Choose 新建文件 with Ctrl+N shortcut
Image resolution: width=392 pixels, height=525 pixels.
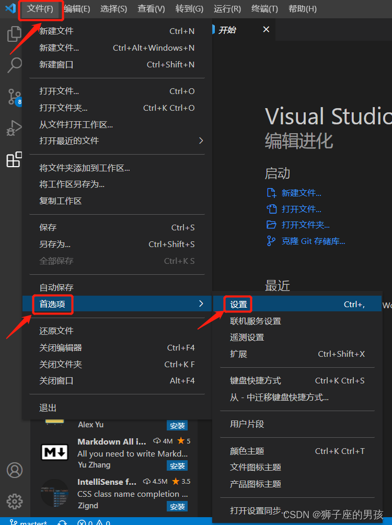(117, 31)
